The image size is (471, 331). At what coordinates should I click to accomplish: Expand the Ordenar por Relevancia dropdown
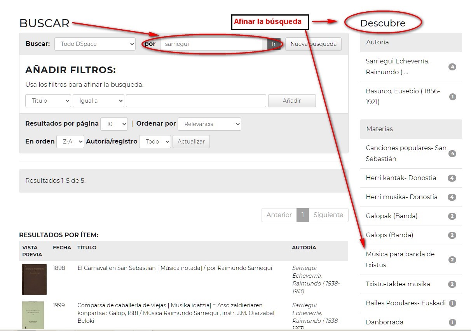(x=209, y=124)
